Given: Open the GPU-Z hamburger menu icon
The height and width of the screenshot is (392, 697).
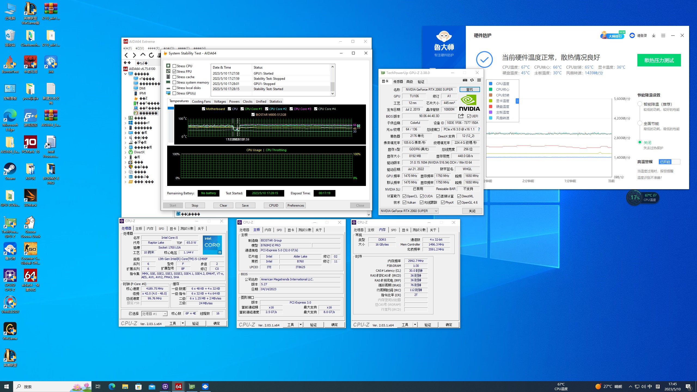Looking at the screenshot, I should click(x=479, y=80).
